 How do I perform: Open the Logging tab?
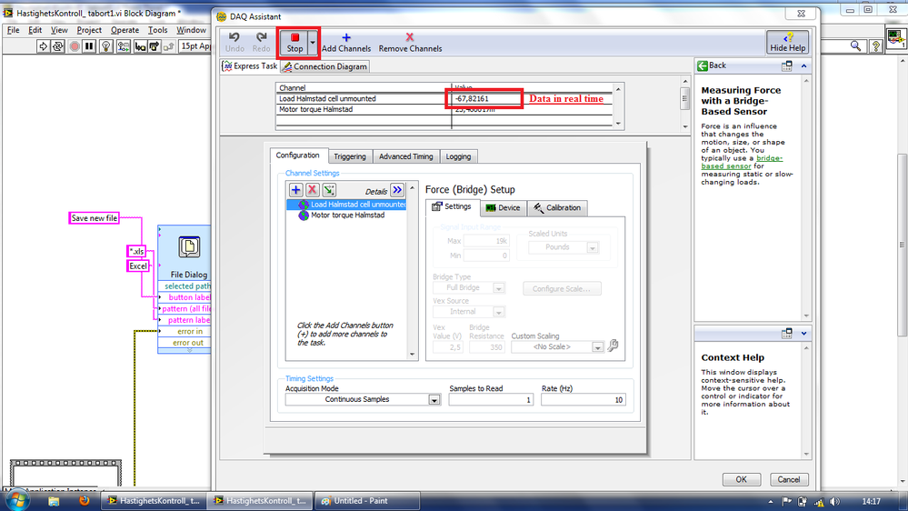click(x=458, y=156)
